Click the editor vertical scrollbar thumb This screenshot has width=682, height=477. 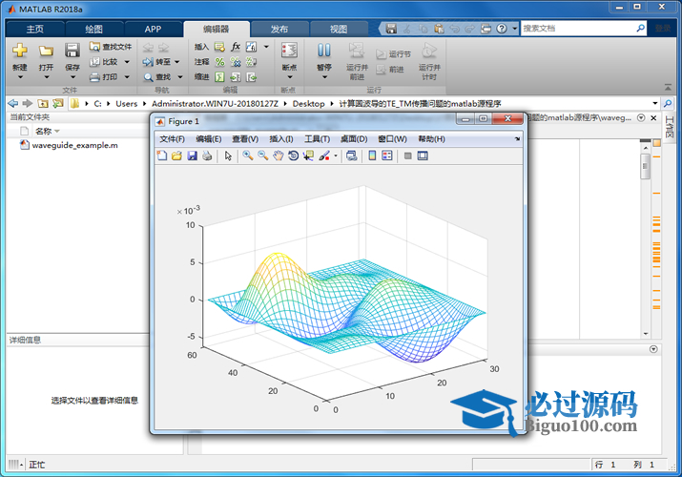646,166
